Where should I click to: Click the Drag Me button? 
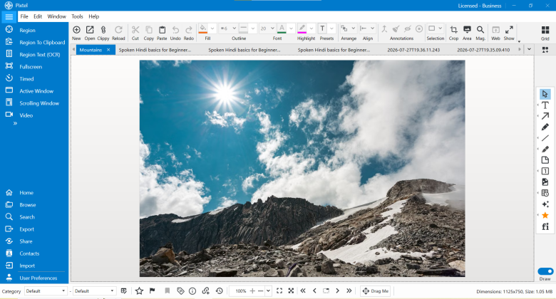[376, 291]
